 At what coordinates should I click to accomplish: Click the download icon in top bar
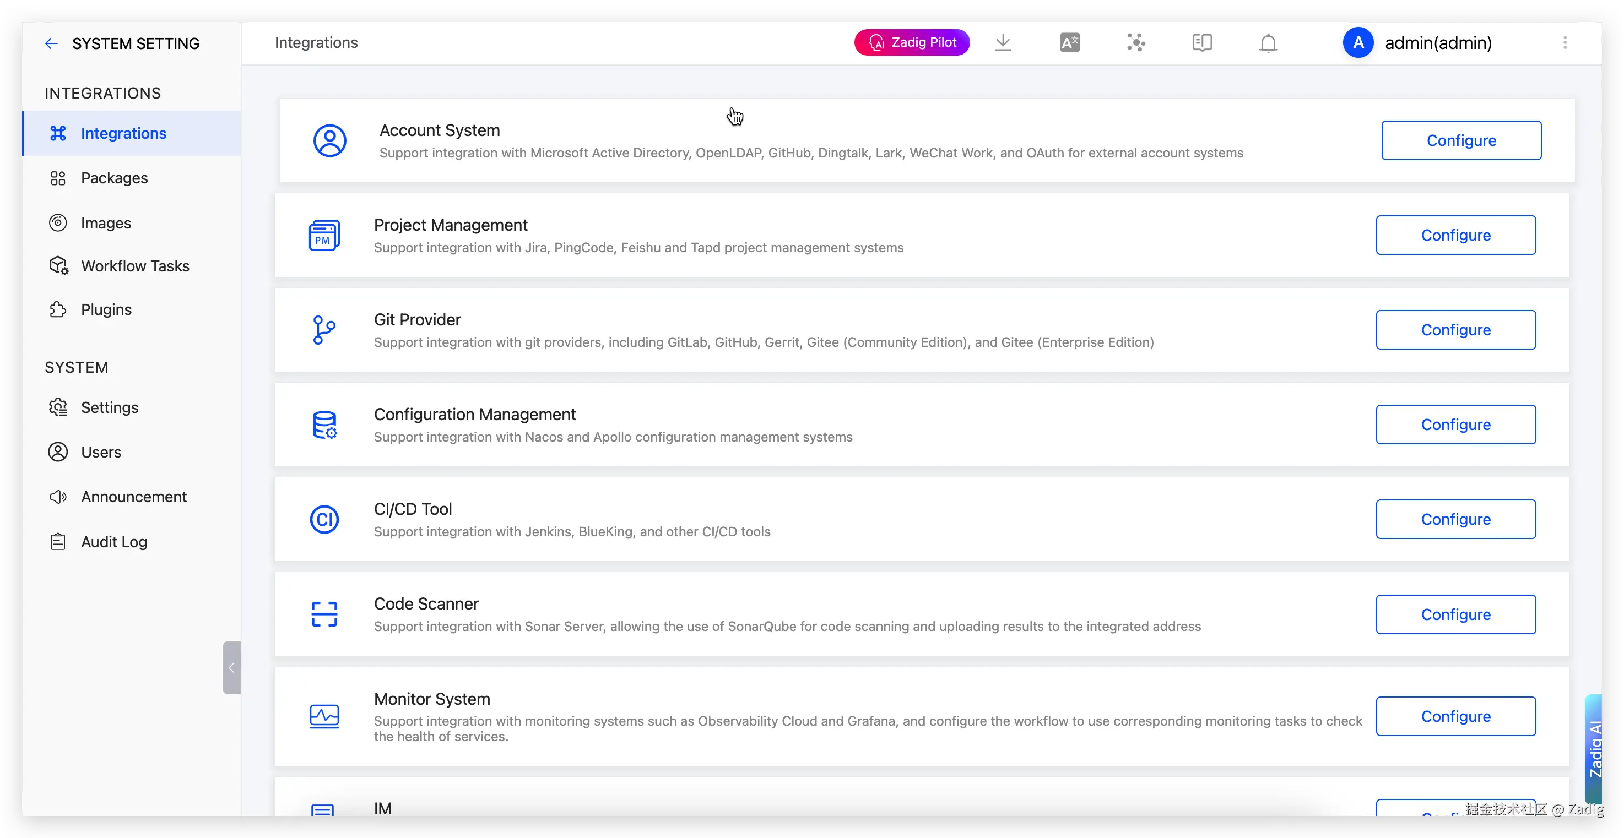point(1003,43)
